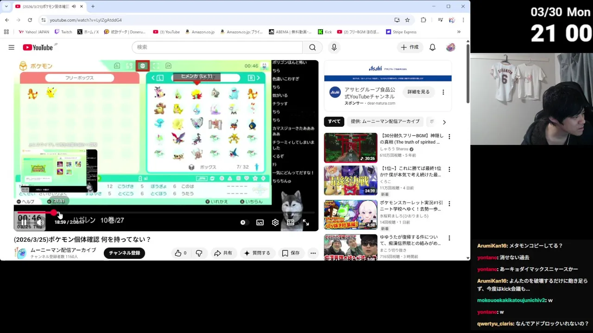Image resolution: width=593 pixels, height=333 pixels.
Task: View site information icon in the address bar
Action: [x=43, y=20]
